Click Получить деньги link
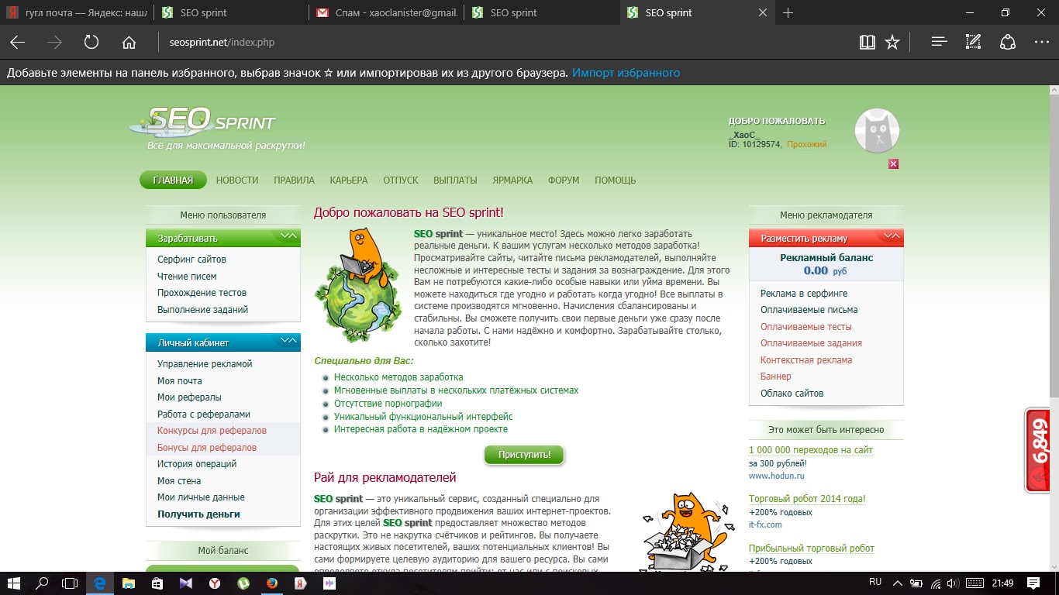1059x595 pixels. coord(198,514)
